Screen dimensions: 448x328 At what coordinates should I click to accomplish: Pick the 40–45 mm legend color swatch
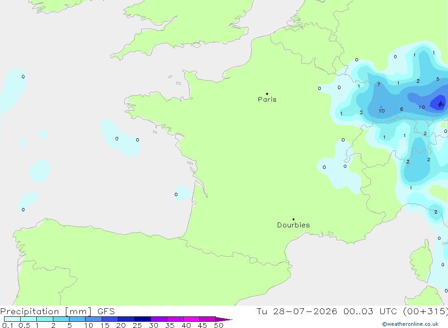point(191,319)
